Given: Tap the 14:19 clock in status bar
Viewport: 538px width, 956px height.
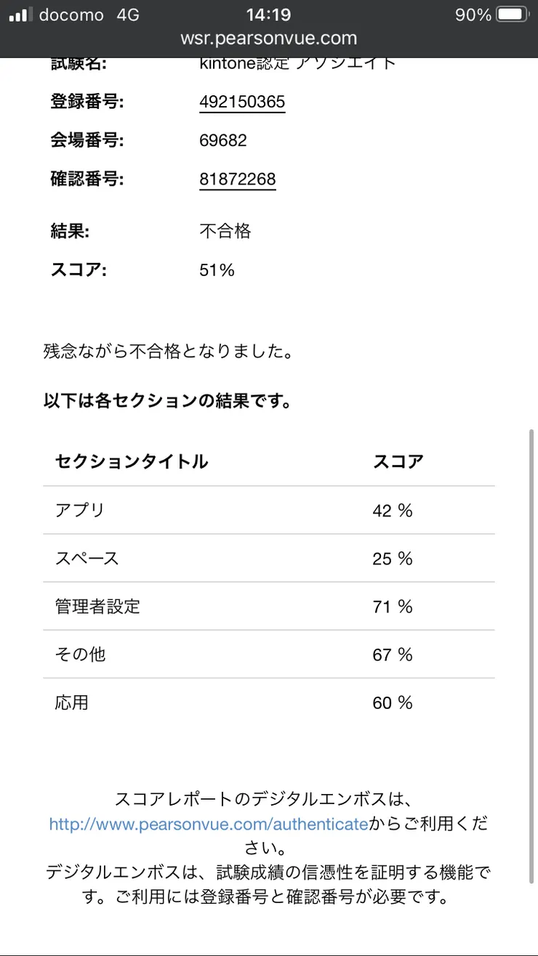Looking at the screenshot, I should click(x=268, y=15).
